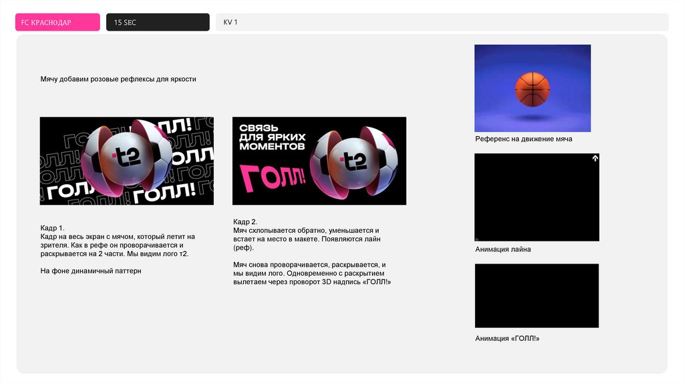Screen dimensions: 684x383
Task: Open the Кадр 2 СВЯЗЬ ДЛЯ ЯРКИХ МОМЕНТОВ image
Action: pos(319,161)
